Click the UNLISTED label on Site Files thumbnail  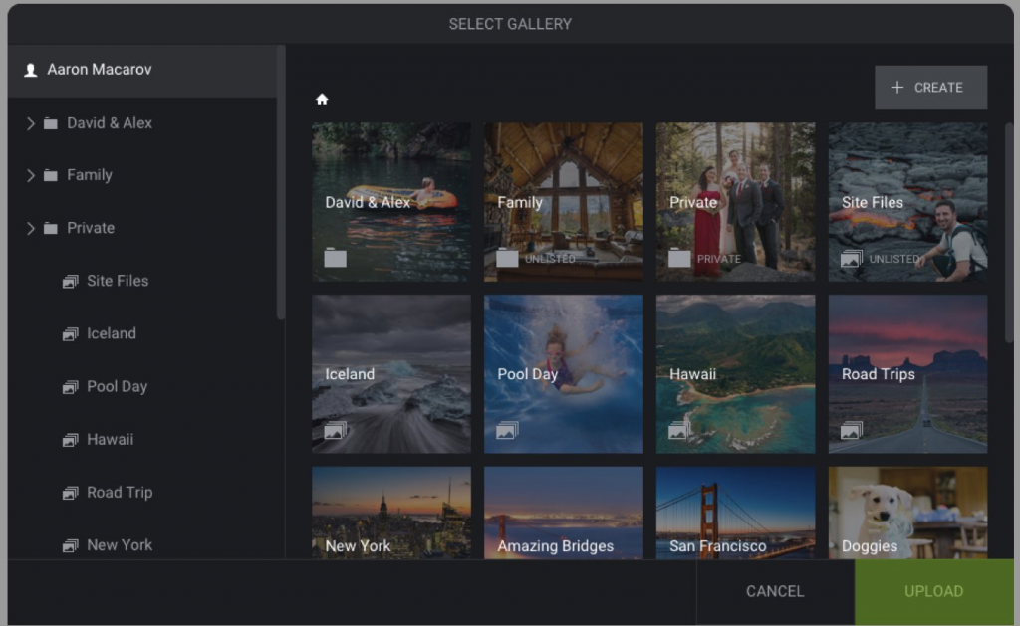click(x=894, y=259)
